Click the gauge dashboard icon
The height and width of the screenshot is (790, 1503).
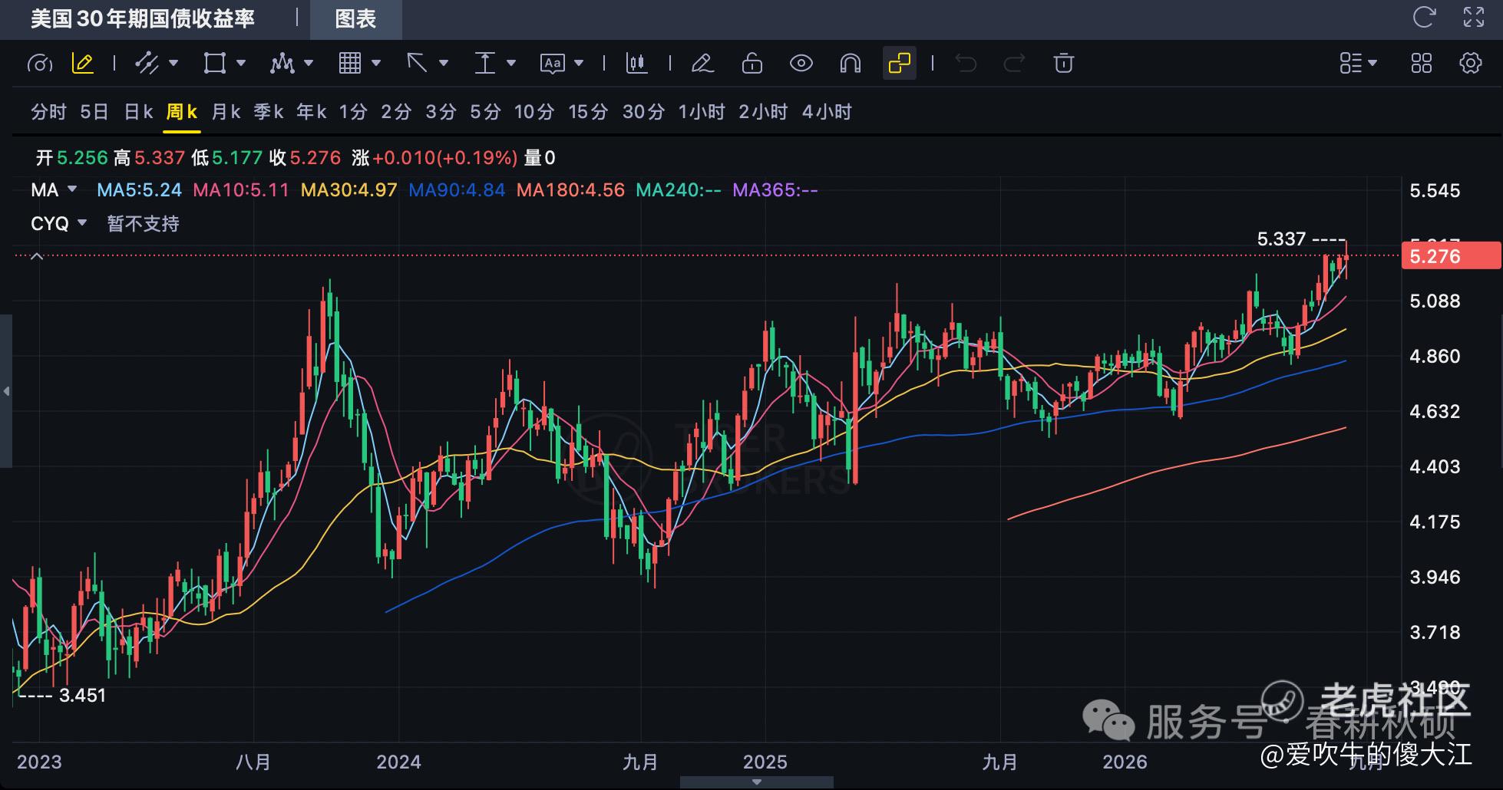(40, 64)
